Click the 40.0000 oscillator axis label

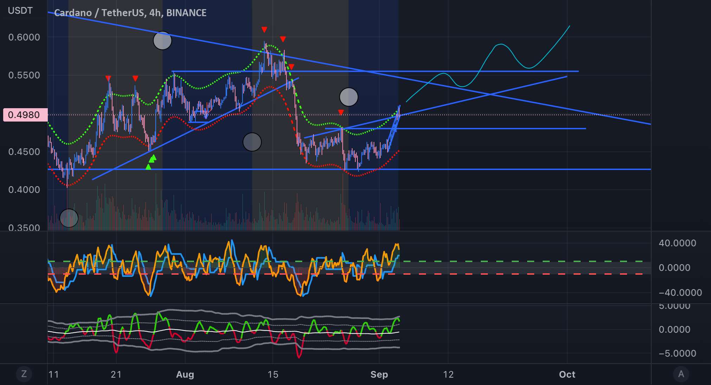[677, 243]
